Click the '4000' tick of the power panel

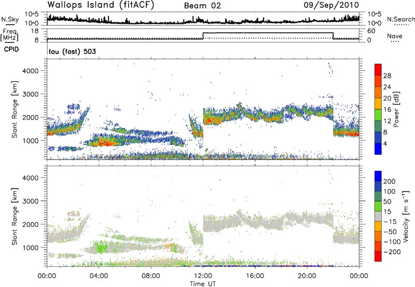pyautogui.click(x=31, y=71)
